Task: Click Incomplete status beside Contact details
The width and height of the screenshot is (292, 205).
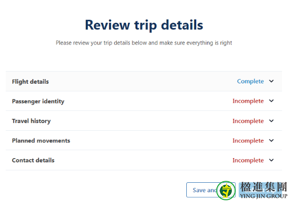Action: (x=248, y=160)
